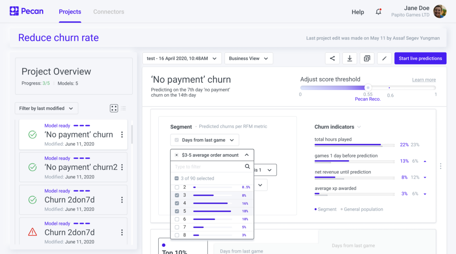Click the duplicate model icon button
456x254 pixels.
pos(367,58)
